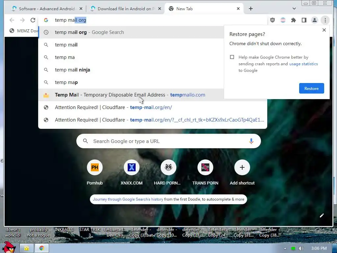
Task: Dismiss the Restore pages popup
Action: pyautogui.click(x=324, y=30)
